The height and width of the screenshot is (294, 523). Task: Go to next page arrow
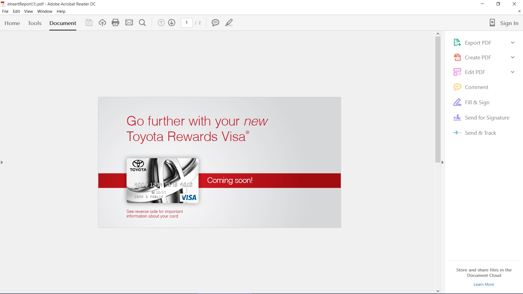point(172,23)
